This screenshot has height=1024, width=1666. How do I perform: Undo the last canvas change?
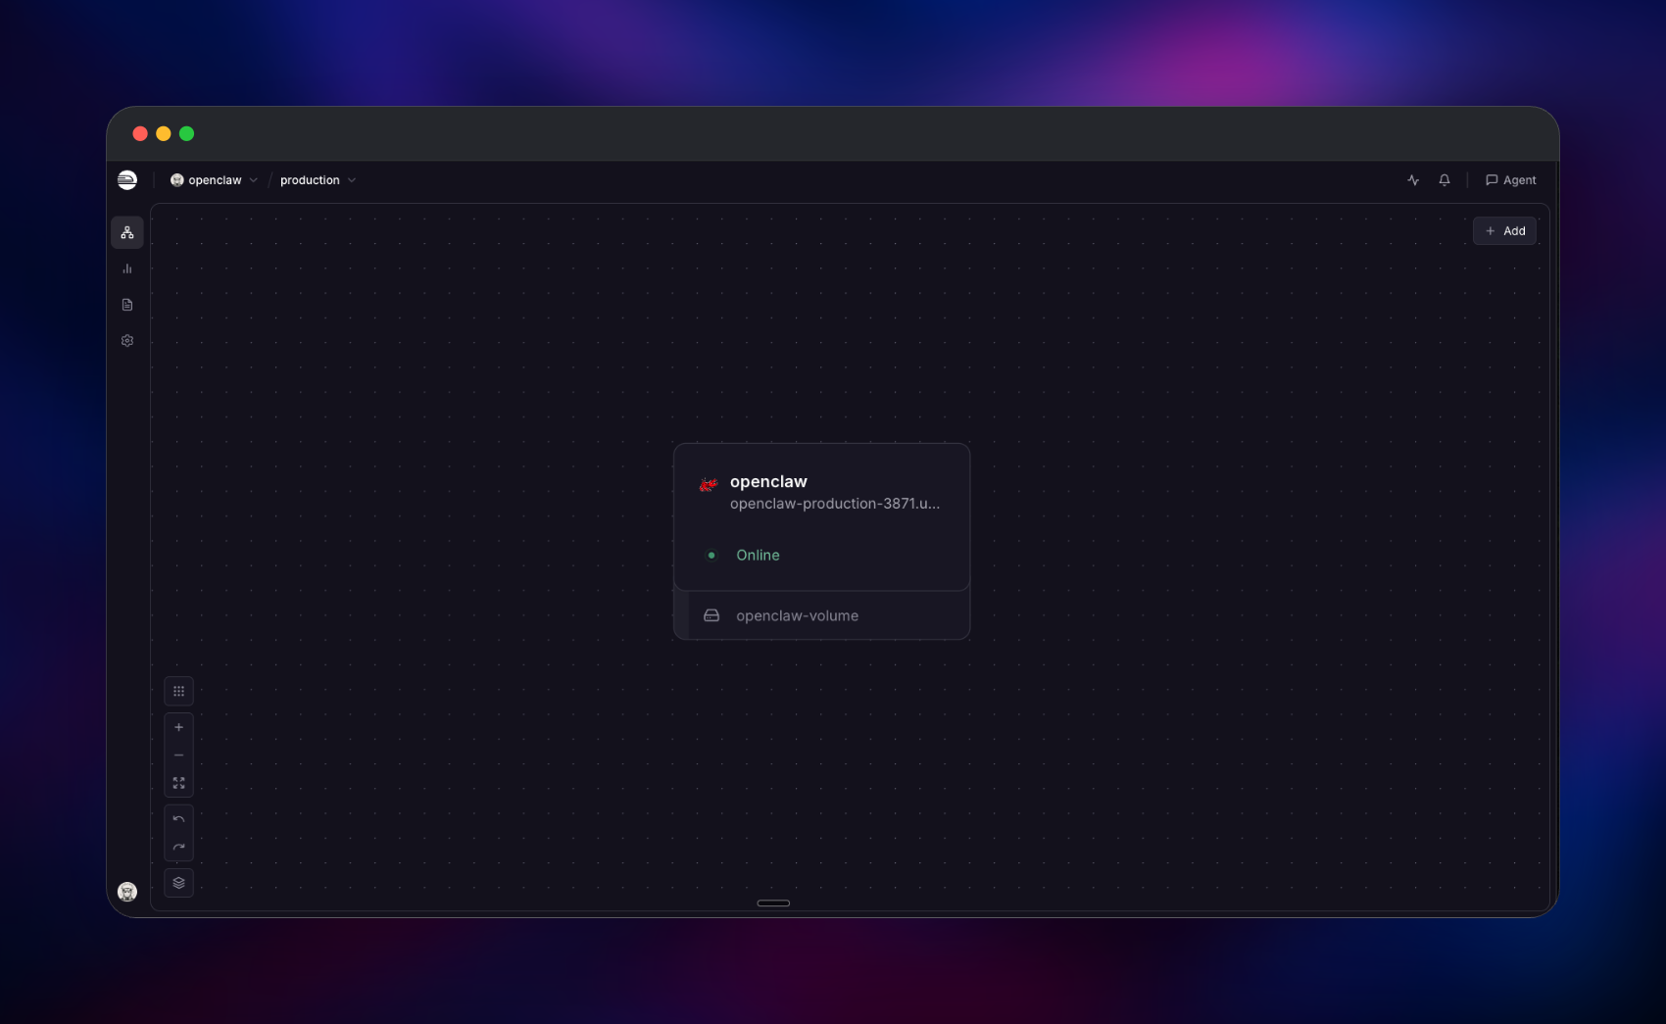[178, 819]
